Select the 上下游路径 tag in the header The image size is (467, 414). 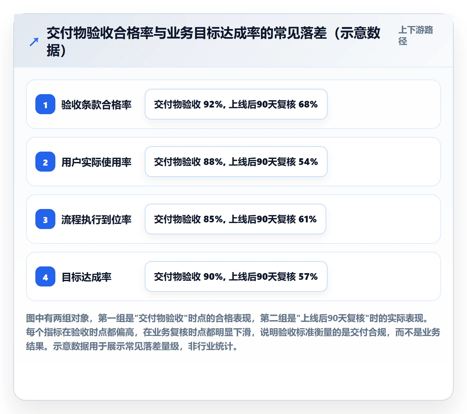pos(416,35)
